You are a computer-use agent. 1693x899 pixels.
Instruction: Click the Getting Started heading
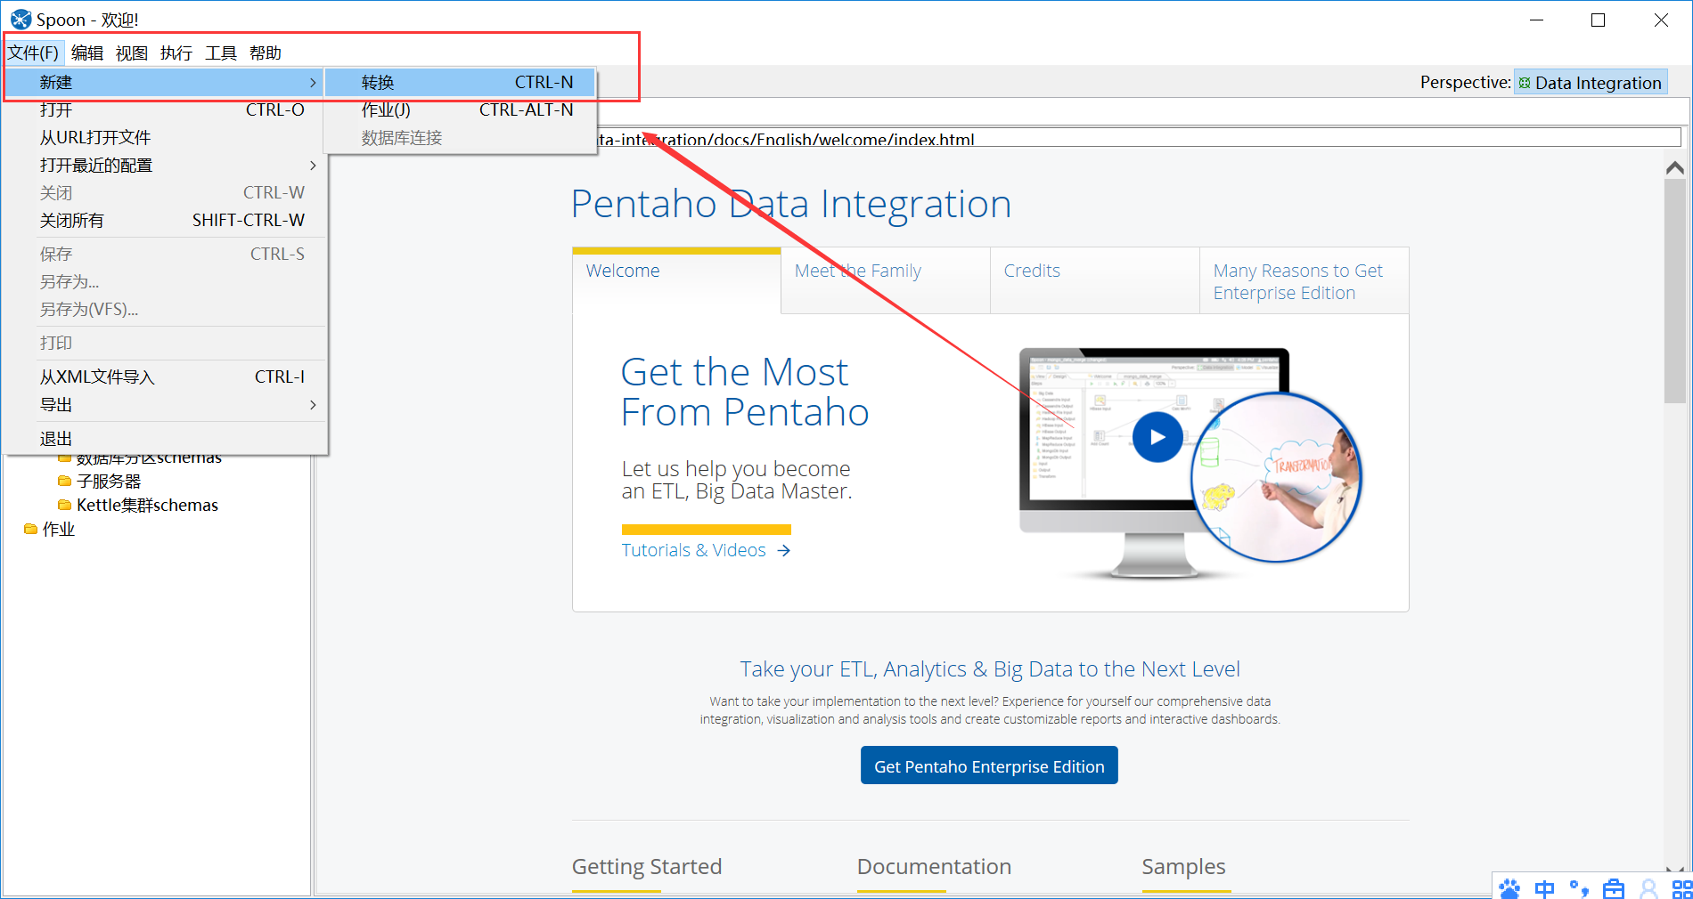647,866
